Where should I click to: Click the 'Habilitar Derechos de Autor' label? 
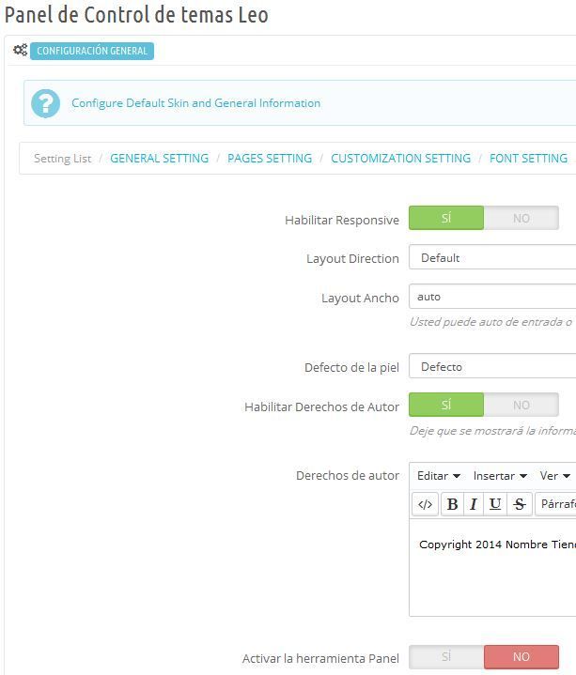coord(321,407)
